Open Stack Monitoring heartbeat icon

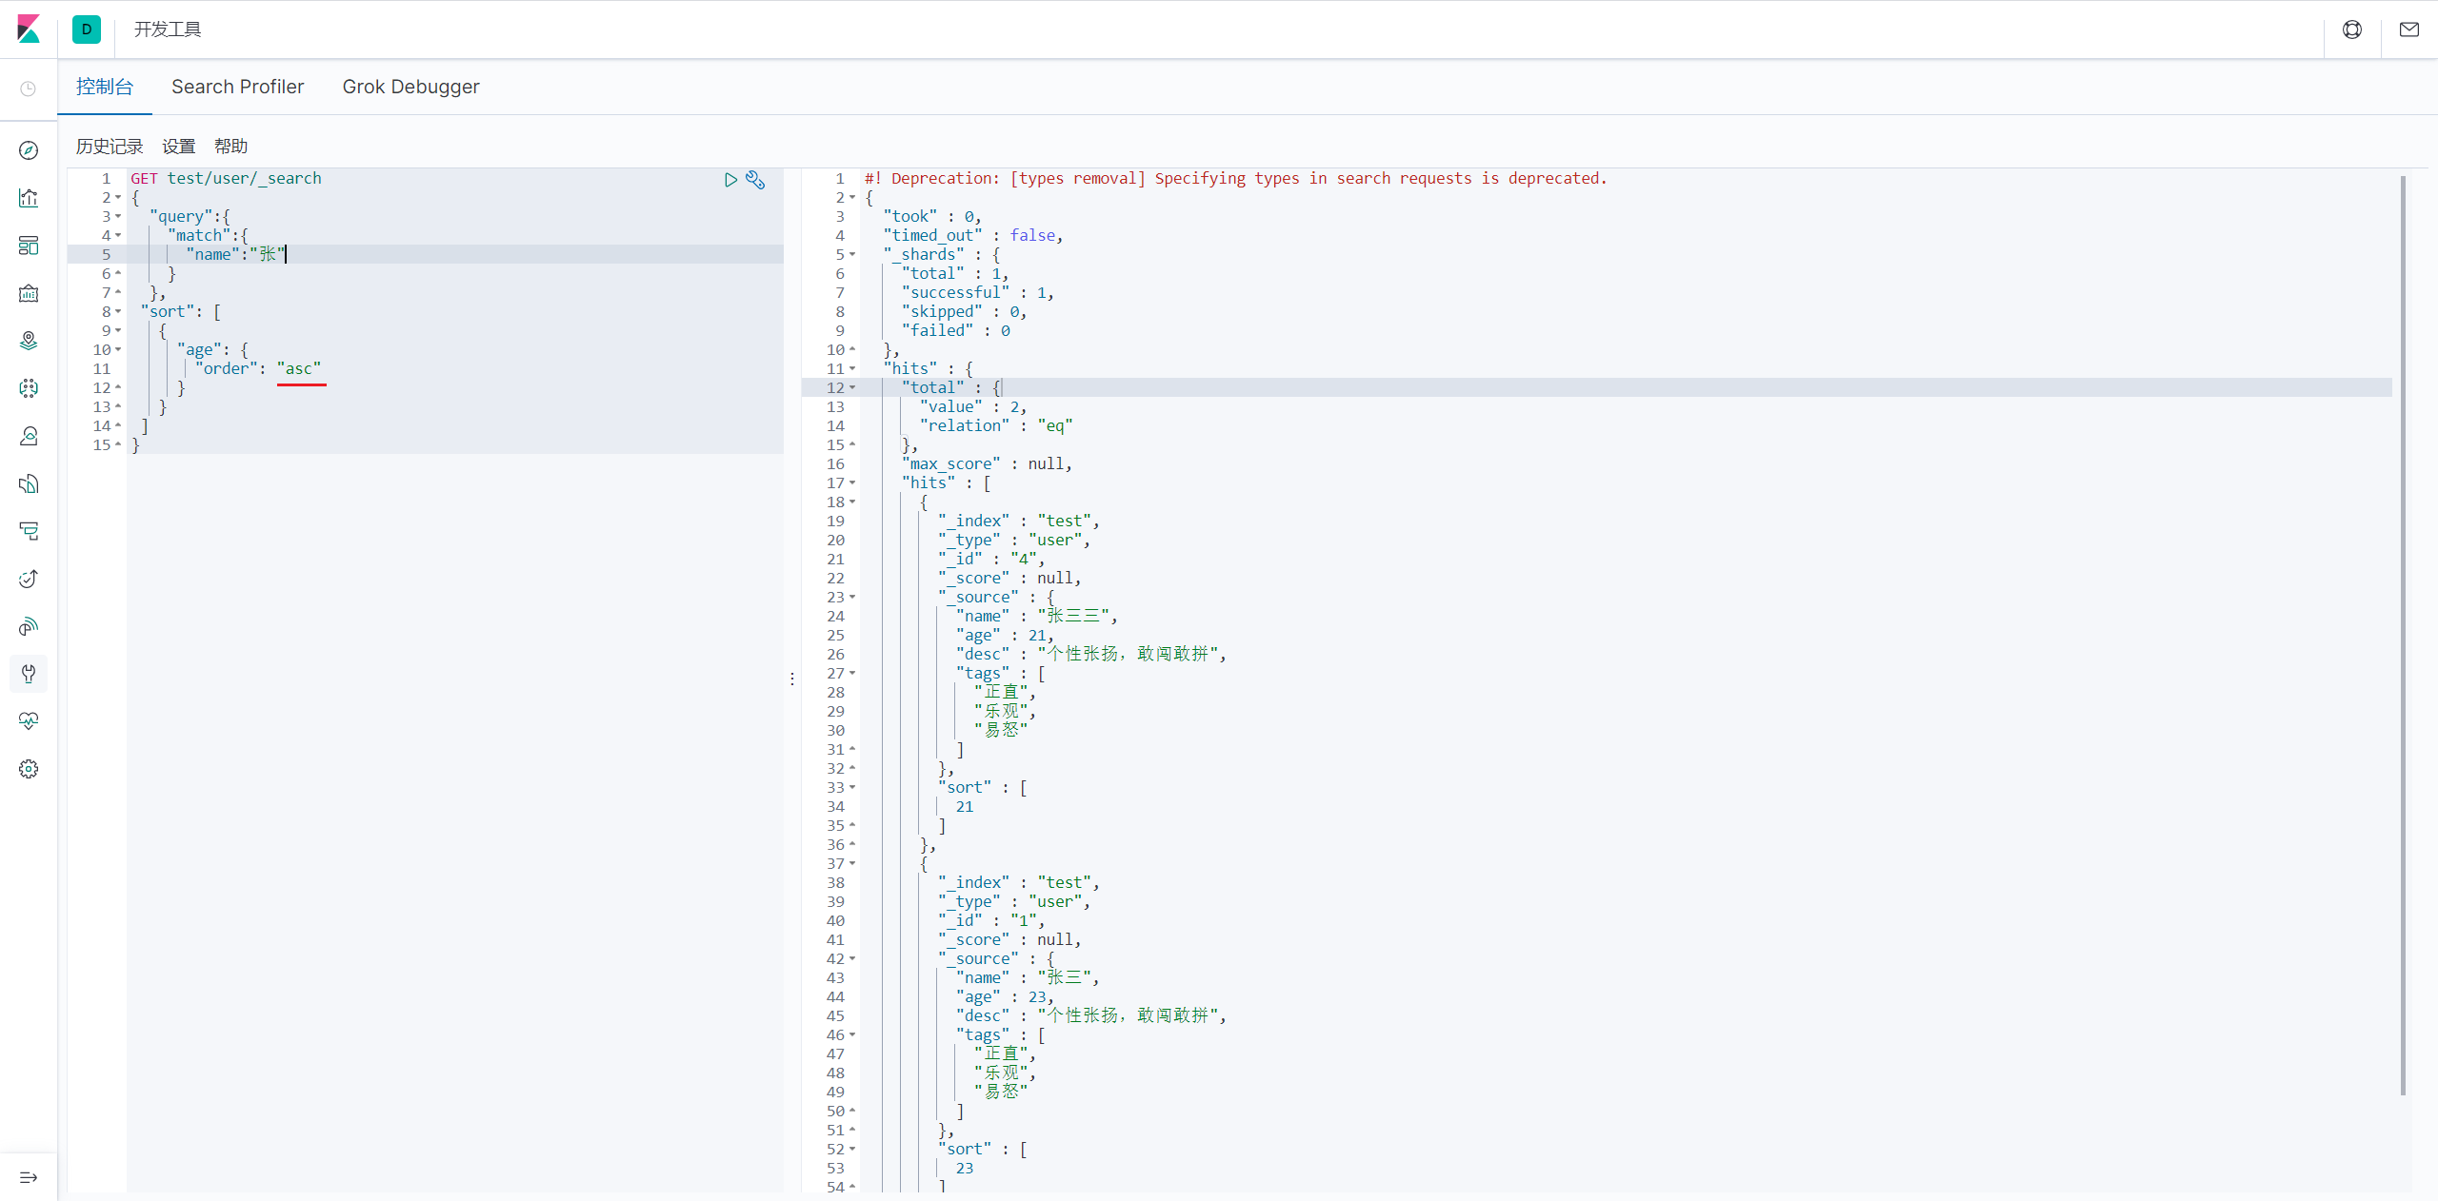[x=29, y=721]
